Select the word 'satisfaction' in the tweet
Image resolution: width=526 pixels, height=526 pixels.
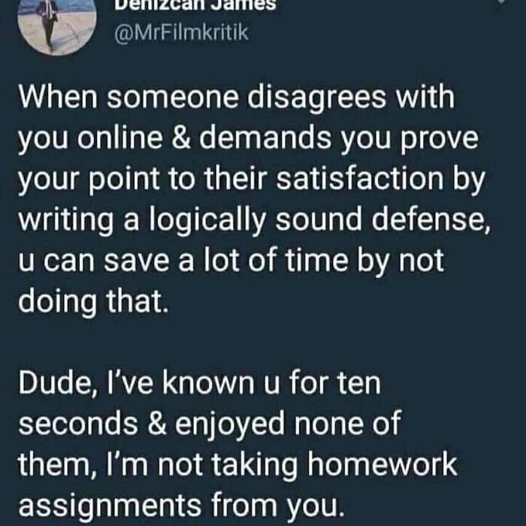pyautogui.click(x=360, y=178)
